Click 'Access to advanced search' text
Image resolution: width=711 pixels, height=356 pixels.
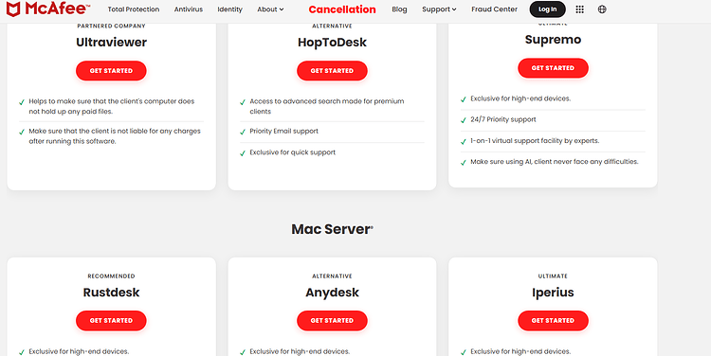click(x=326, y=106)
